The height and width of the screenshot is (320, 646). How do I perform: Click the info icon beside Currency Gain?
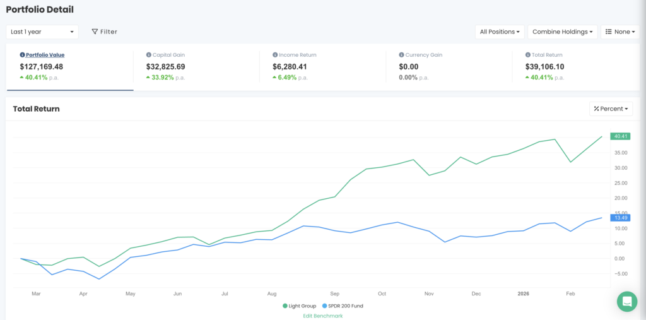401,55
